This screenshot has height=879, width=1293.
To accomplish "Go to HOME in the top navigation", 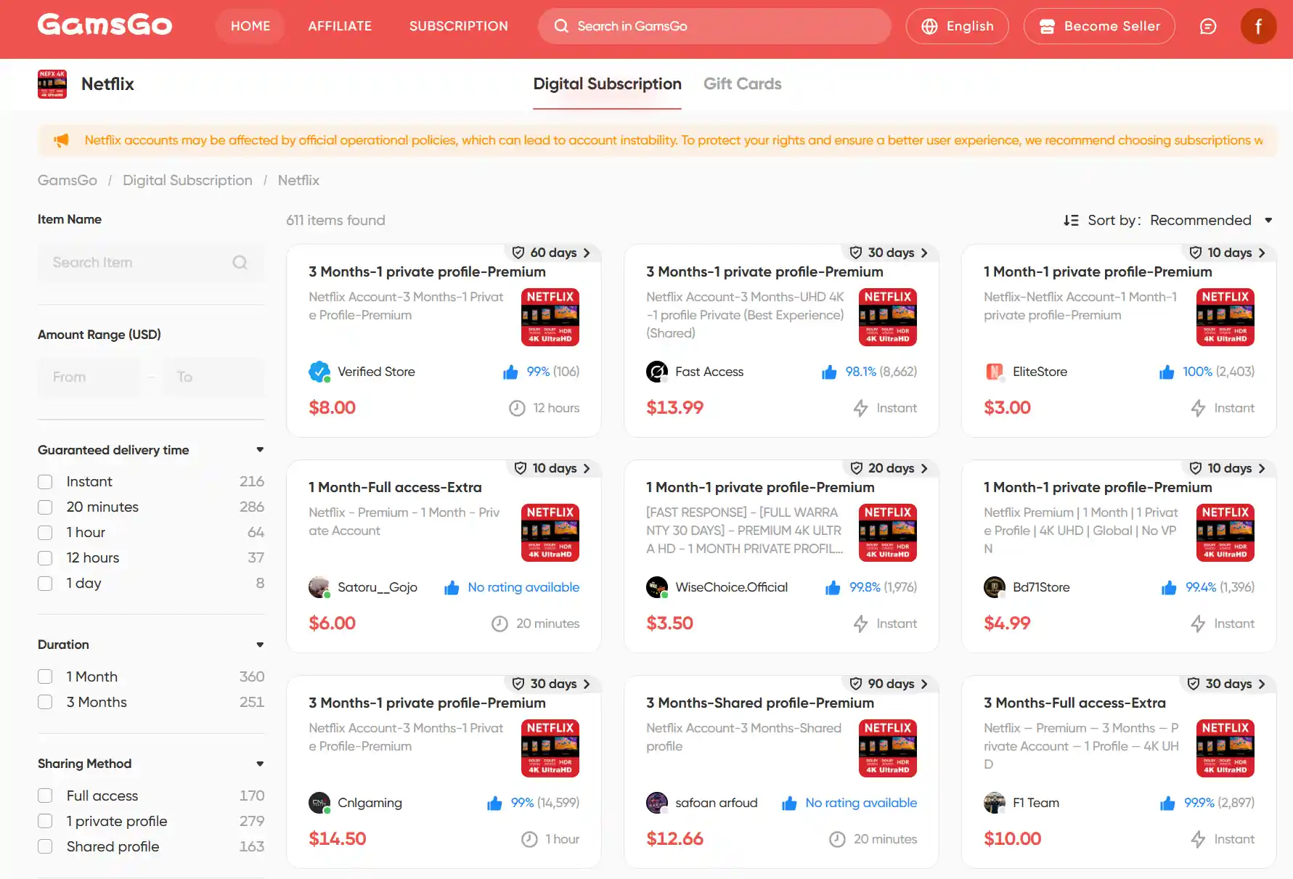I will tap(250, 26).
